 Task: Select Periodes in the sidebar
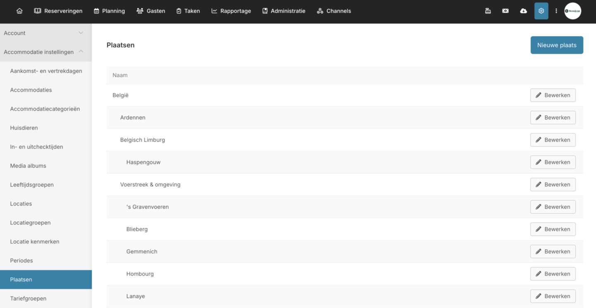pyautogui.click(x=22, y=261)
